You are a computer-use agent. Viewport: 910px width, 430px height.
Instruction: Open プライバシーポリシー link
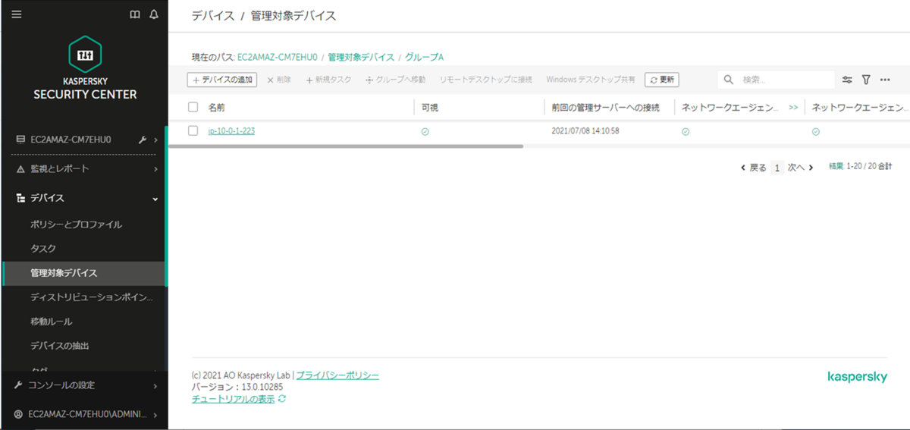click(x=337, y=375)
